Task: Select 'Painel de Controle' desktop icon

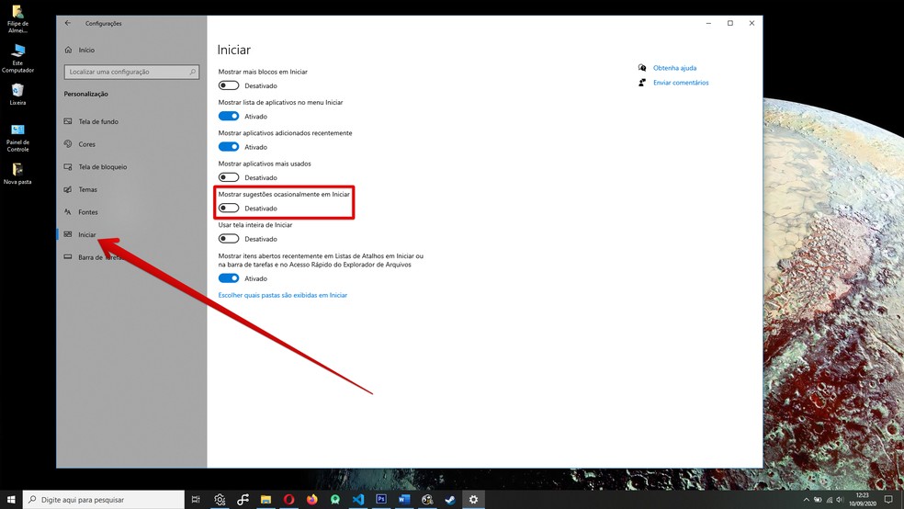Action: (x=17, y=138)
